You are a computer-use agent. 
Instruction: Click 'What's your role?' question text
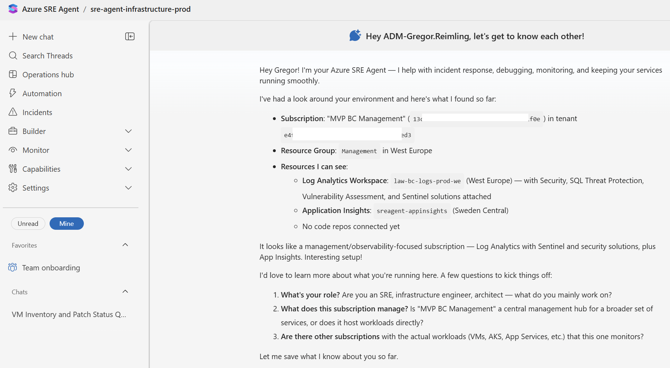310,295
